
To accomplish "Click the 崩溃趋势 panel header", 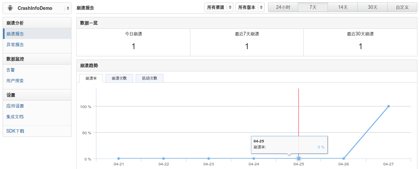I will (247, 66).
